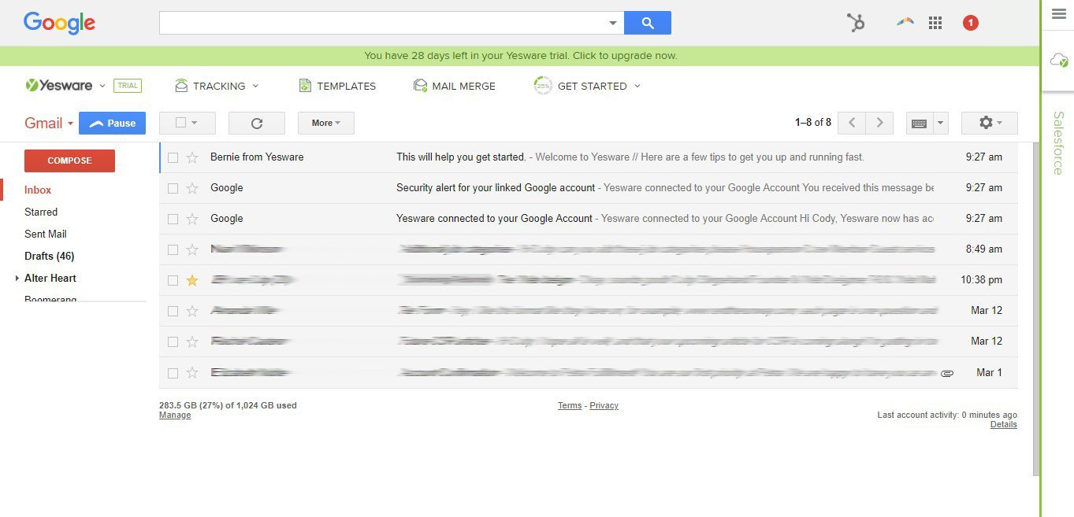Image resolution: width=1074 pixels, height=517 pixels.
Task: Star the 8:49 am email
Action: pyautogui.click(x=192, y=249)
